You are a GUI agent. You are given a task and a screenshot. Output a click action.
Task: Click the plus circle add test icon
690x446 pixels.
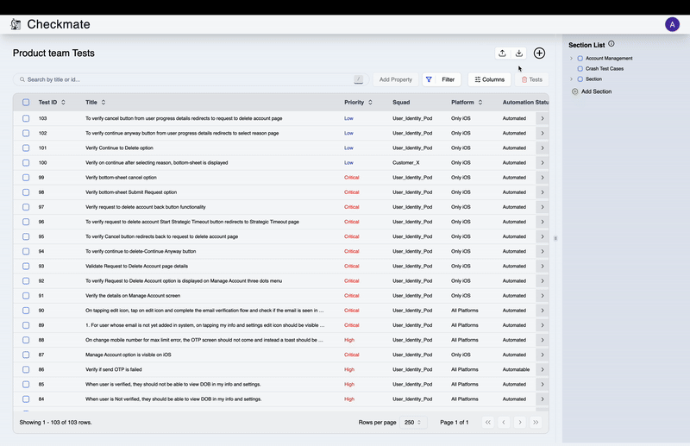click(x=539, y=53)
